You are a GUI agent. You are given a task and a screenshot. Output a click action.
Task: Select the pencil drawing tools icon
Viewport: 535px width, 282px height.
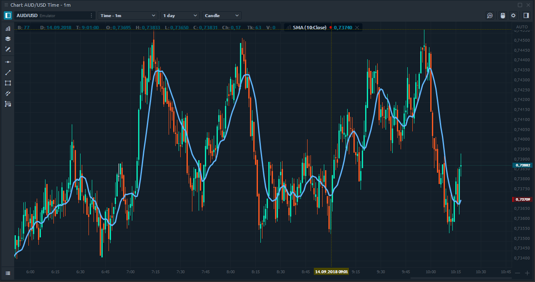pyautogui.click(x=8, y=49)
